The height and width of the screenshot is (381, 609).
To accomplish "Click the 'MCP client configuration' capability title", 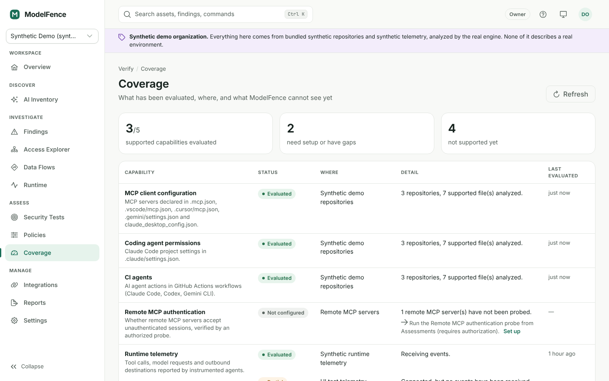I will (x=160, y=193).
